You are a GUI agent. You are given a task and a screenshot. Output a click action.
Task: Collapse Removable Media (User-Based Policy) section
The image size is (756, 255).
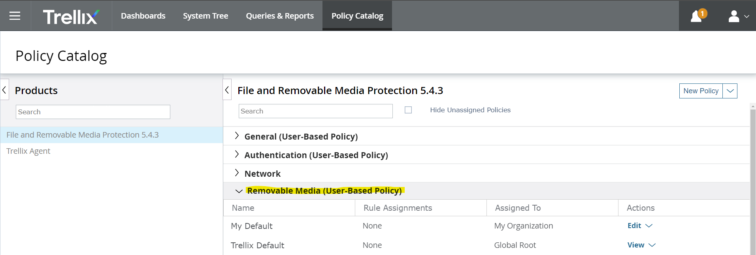click(239, 191)
